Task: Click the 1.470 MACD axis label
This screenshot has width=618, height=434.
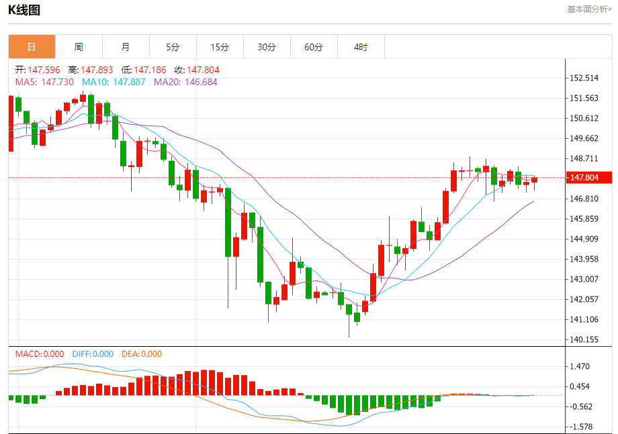Action: (580, 366)
